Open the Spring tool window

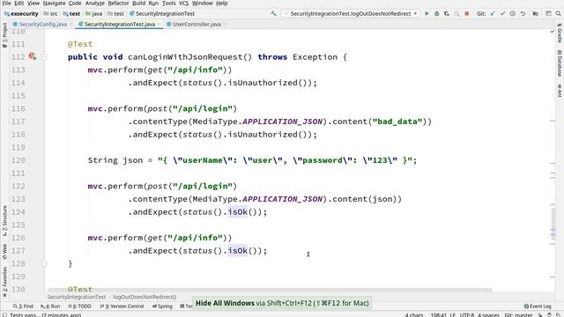162,306
